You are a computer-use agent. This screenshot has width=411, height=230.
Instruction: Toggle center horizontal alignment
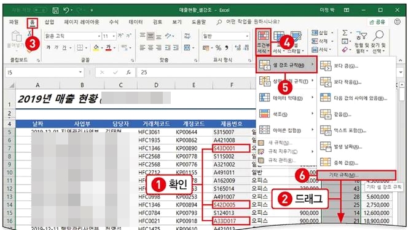tap(151, 48)
